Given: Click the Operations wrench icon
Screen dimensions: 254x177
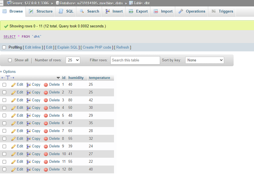Looking at the screenshot, I should pyautogui.click(x=180, y=11).
